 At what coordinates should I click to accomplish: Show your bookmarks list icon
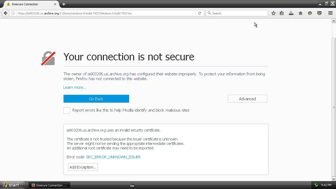pos(282,13)
